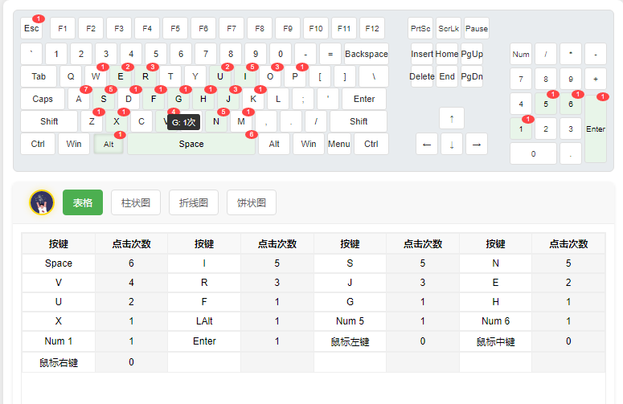Click the Num 6 table cell

pyautogui.click(x=495, y=321)
